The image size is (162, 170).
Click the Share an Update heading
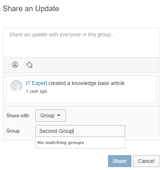(x=31, y=9)
